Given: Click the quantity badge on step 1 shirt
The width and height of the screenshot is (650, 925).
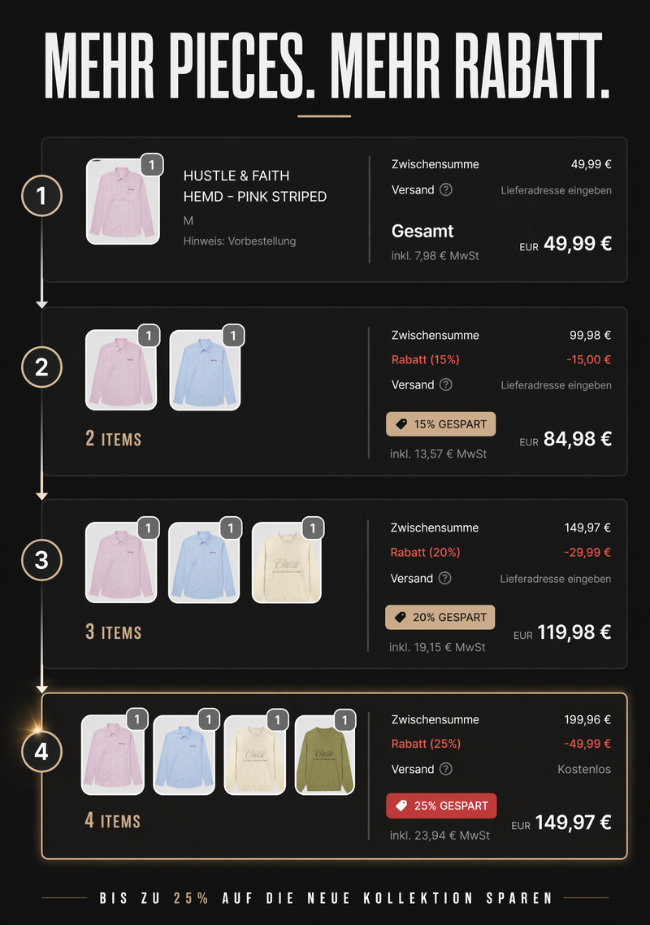Looking at the screenshot, I should [152, 165].
